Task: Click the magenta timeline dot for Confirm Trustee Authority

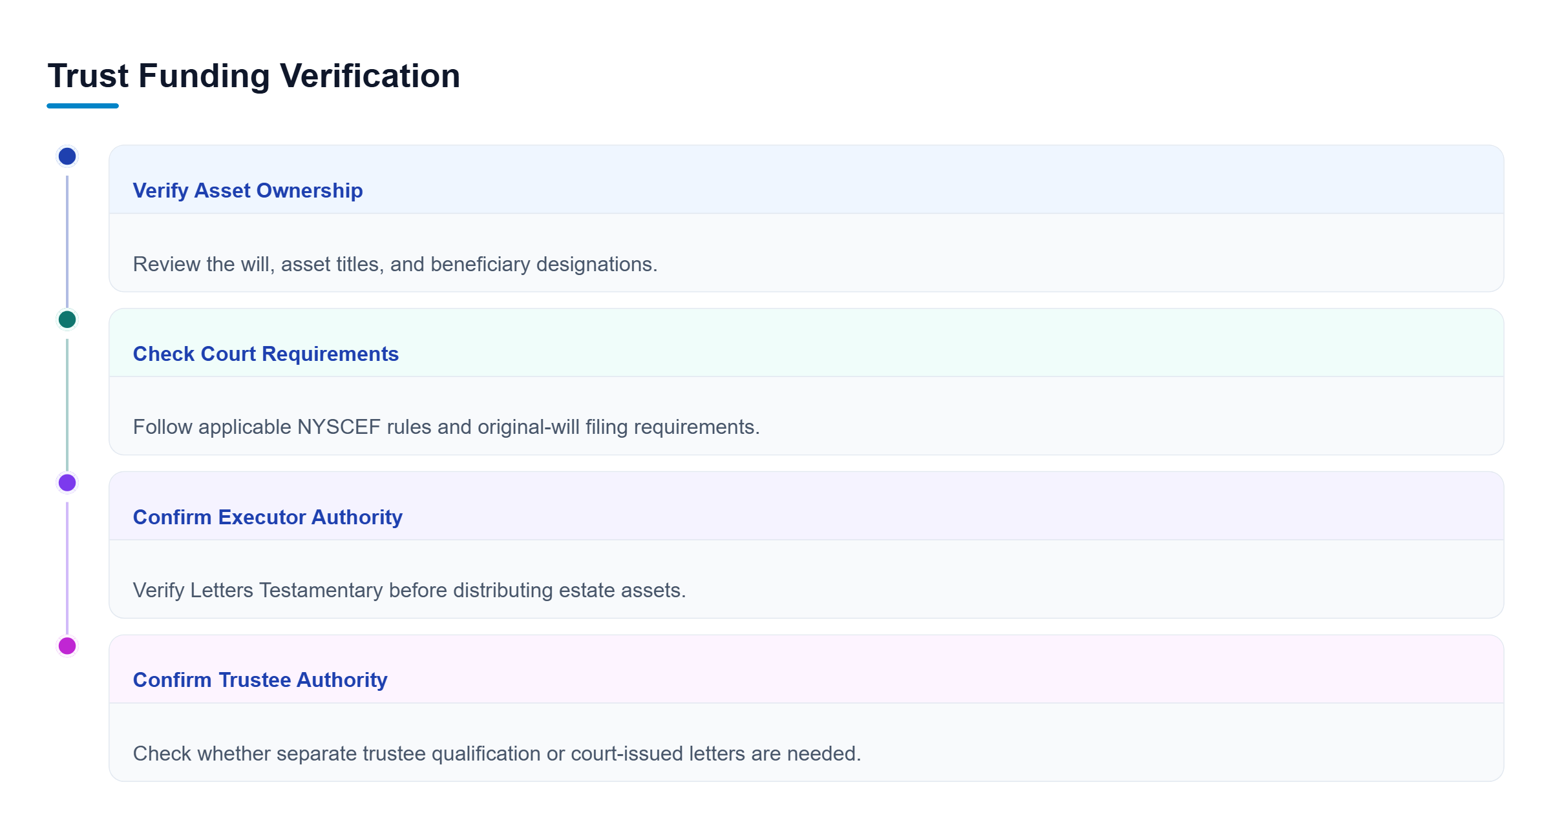Action: click(67, 646)
